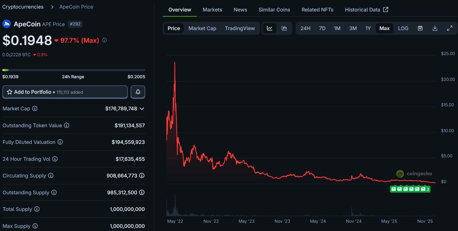458x231 pixels.
Task: Show Market Cap info tooltip icon
Action: (x=35, y=109)
